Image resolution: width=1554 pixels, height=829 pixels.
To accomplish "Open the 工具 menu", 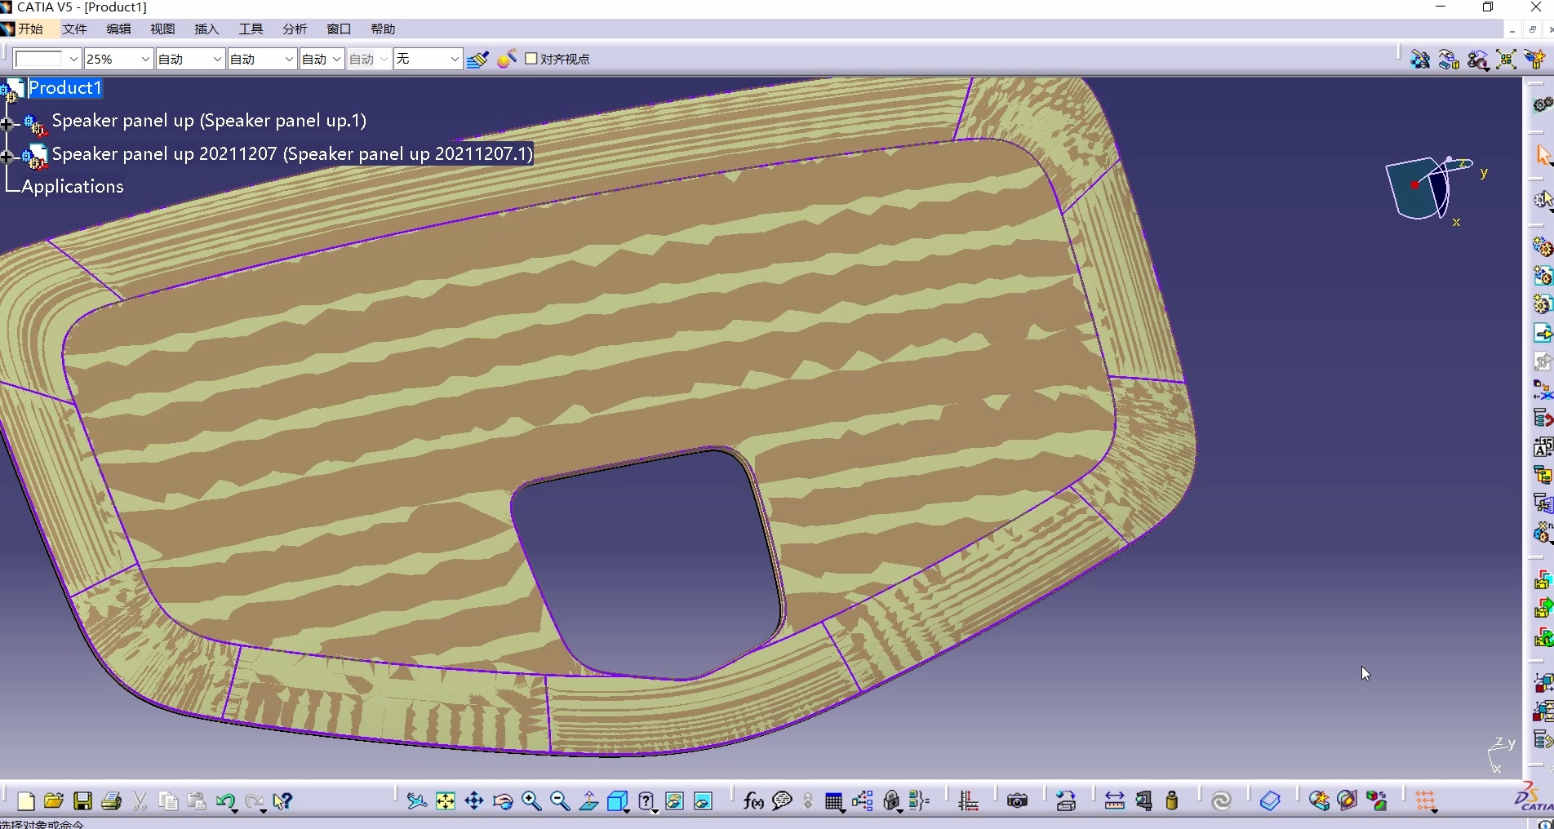I will pyautogui.click(x=251, y=29).
